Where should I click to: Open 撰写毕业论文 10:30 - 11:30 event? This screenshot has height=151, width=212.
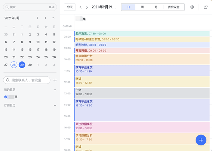point(142,70)
